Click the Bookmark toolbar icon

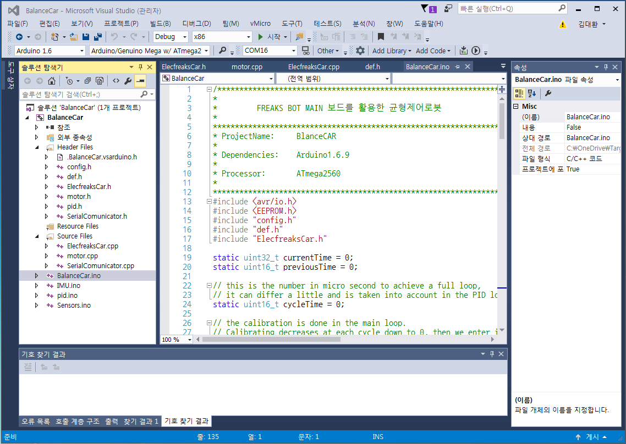pos(381,37)
